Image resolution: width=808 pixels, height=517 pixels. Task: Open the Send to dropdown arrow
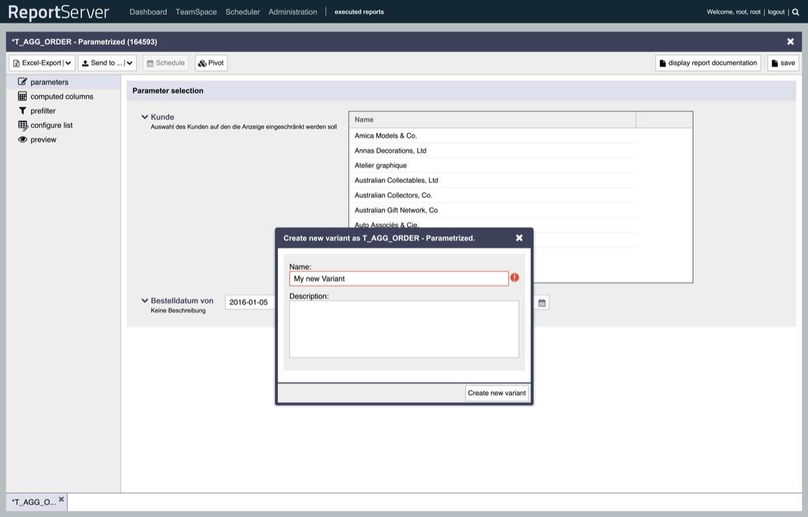[129, 63]
